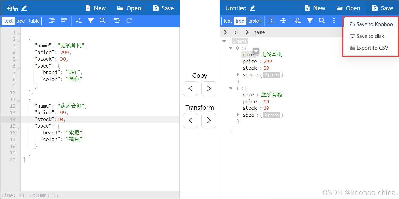The image size is (399, 199).
Task: Undo last change in left editor
Action: point(117,21)
